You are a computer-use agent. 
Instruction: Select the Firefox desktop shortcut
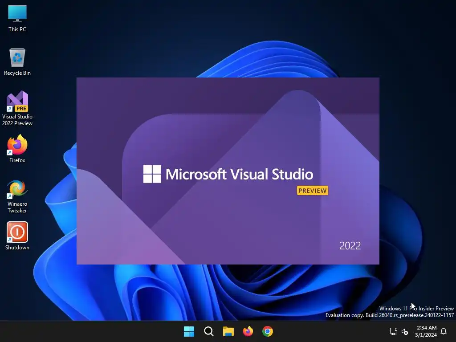coord(17,149)
